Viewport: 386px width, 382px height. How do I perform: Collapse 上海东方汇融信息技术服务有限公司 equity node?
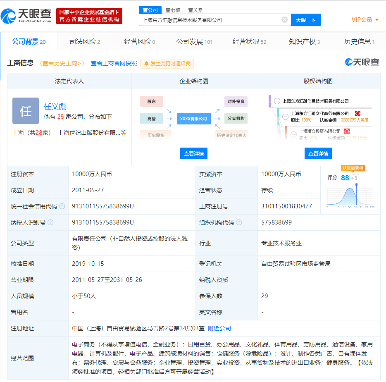point(277,101)
